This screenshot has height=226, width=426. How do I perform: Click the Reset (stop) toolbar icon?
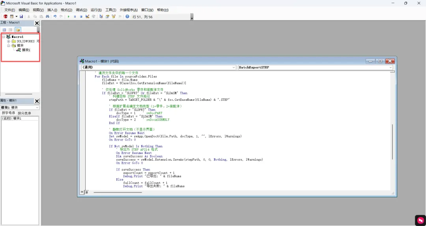point(81,17)
